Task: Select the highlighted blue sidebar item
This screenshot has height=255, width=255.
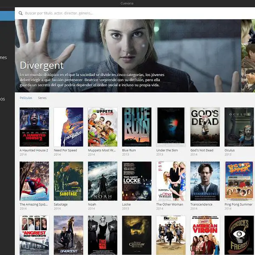Action: pyautogui.click(x=7, y=16)
